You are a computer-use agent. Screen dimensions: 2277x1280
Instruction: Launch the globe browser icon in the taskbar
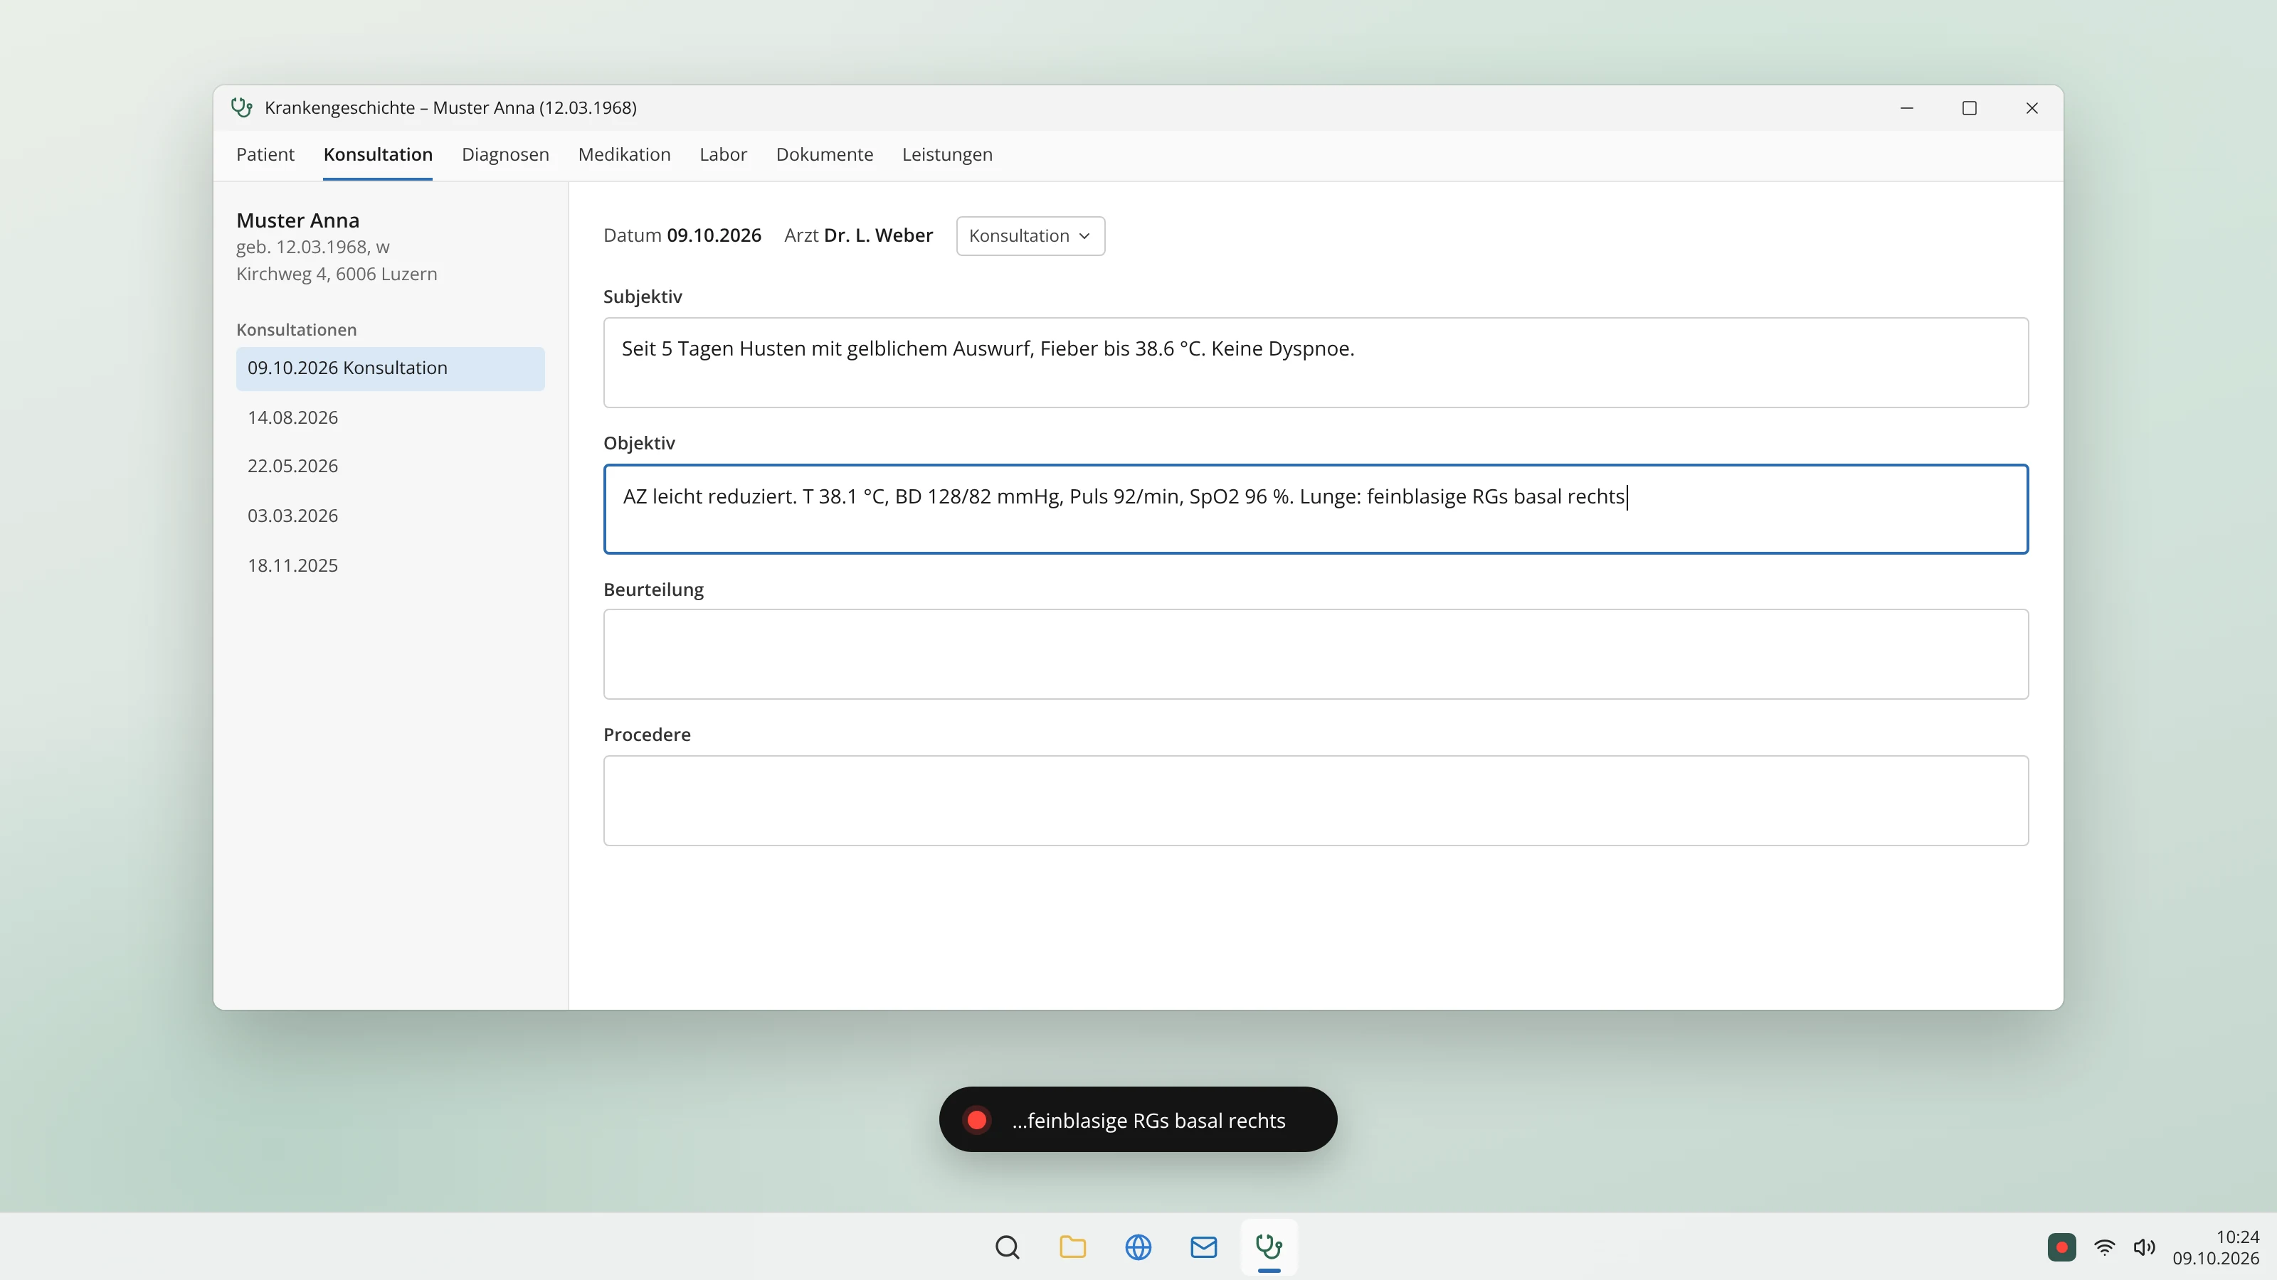pyautogui.click(x=1138, y=1247)
